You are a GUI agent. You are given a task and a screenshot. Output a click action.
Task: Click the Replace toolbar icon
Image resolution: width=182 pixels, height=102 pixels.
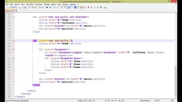tap(50, 7)
